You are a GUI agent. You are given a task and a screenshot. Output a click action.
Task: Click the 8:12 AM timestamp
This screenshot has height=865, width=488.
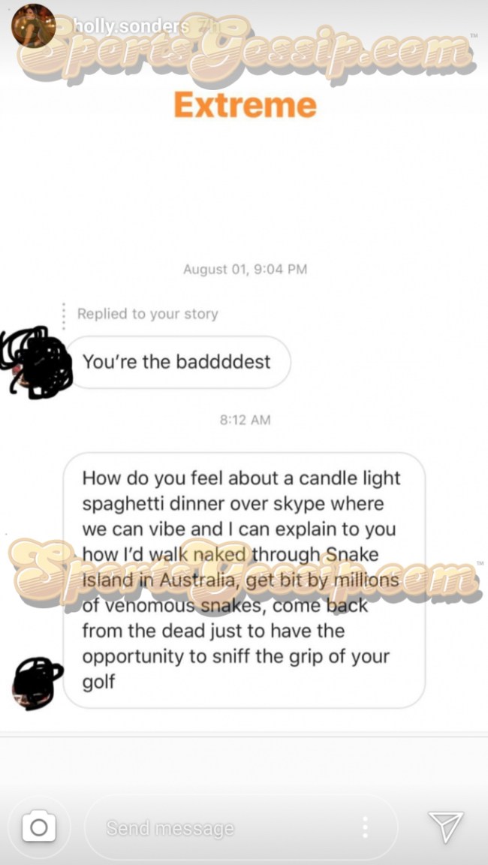click(245, 420)
